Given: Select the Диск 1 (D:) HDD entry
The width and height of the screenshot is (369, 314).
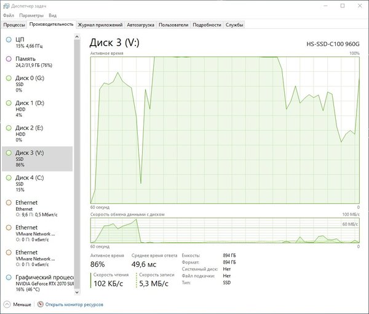Looking at the screenshot, I should pos(37,109).
